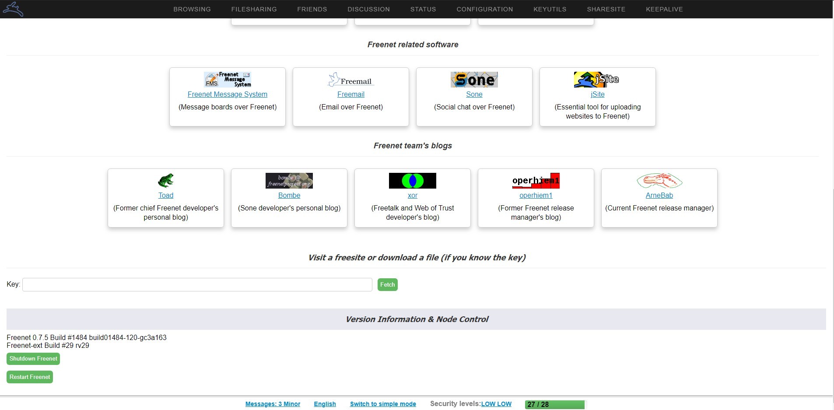Open the jSite text link

point(598,94)
